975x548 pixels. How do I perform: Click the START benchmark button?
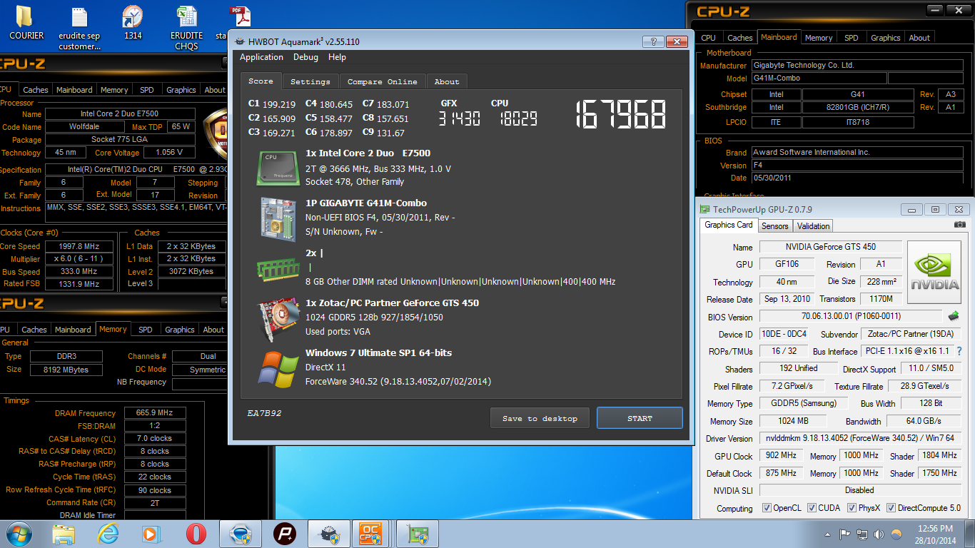(640, 418)
